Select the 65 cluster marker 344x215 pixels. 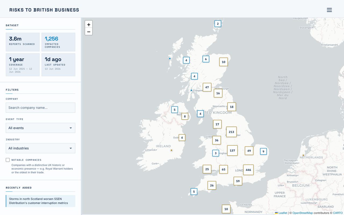[224, 169]
